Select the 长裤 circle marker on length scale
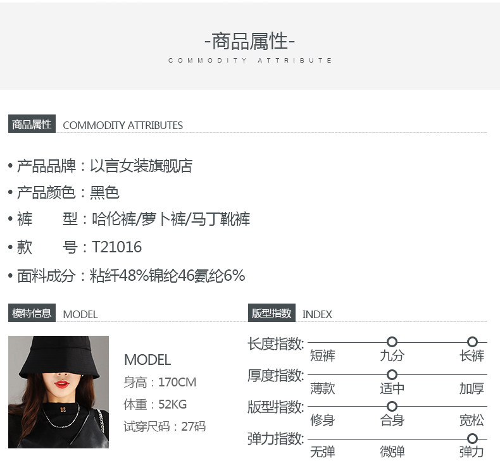Image resolution: width=500 pixels, height=468 pixels. click(472, 342)
